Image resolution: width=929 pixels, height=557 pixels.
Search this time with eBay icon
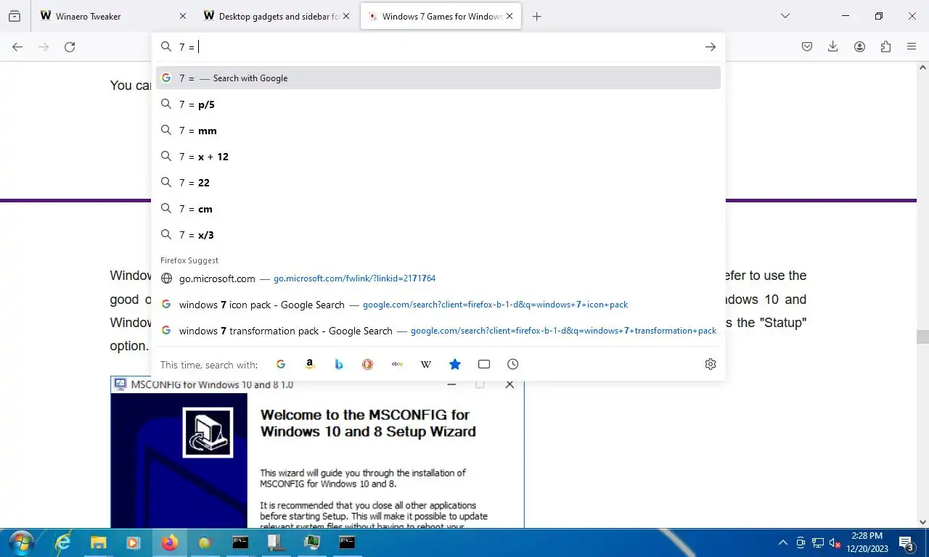(397, 364)
